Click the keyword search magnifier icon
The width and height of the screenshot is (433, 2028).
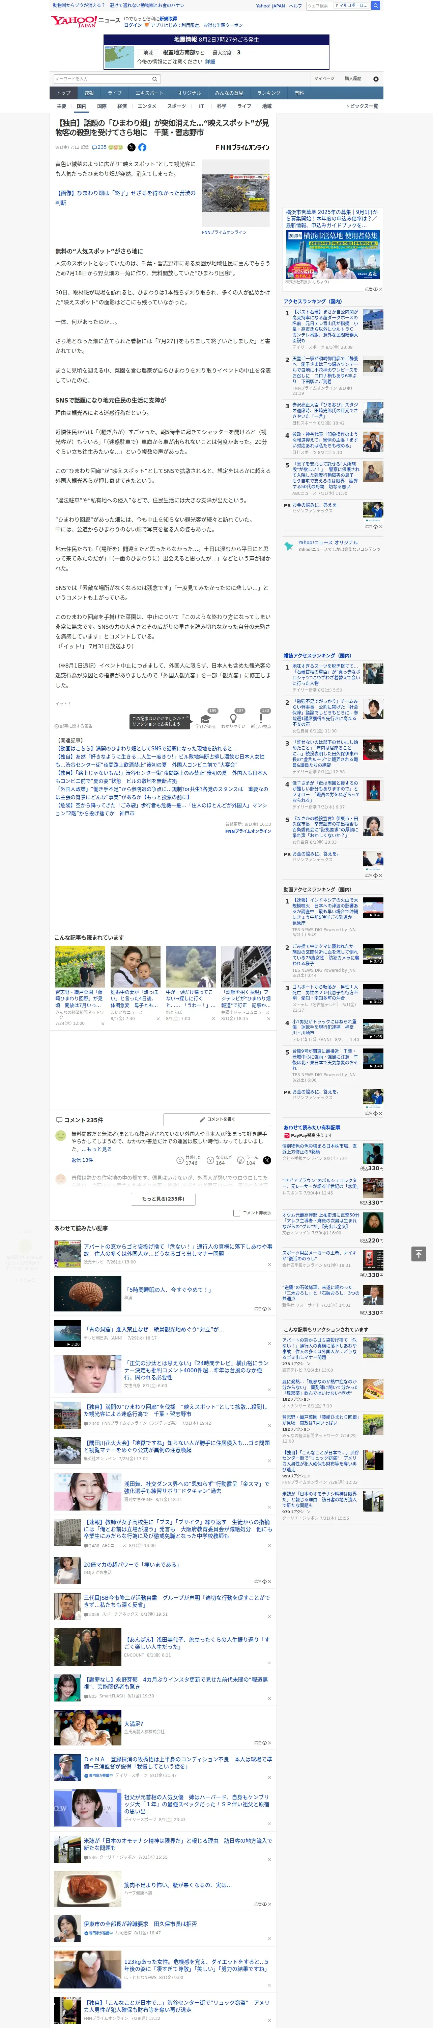[155, 79]
